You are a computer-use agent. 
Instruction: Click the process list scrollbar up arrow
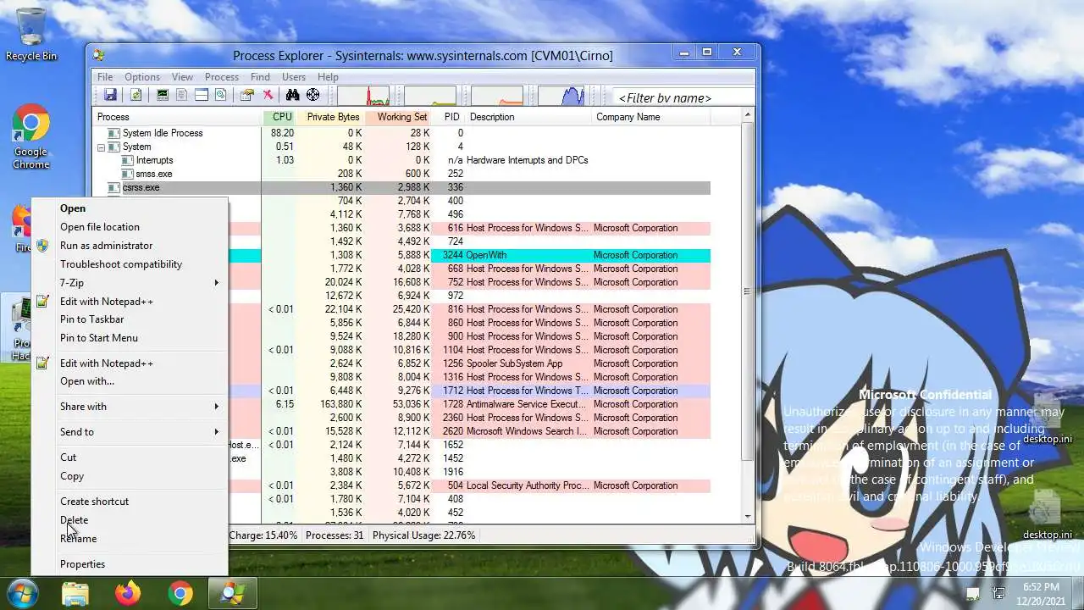(x=748, y=115)
